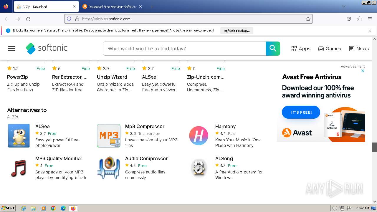Click the scrollbar up arrow

click(375, 39)
